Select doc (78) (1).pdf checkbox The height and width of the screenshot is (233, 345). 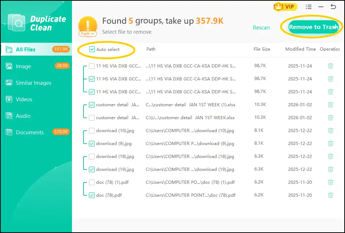pos(92,182)
